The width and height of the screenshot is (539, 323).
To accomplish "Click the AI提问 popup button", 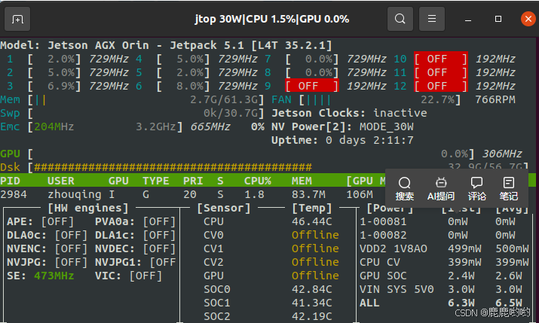I will pyautogui.click(x=441, y=189).
